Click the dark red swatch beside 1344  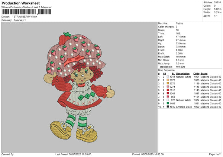[x=168, y=93]
